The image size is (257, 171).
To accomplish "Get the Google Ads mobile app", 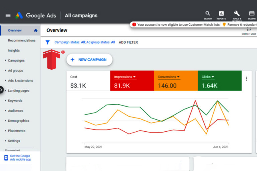I will [x=20, y=158].
